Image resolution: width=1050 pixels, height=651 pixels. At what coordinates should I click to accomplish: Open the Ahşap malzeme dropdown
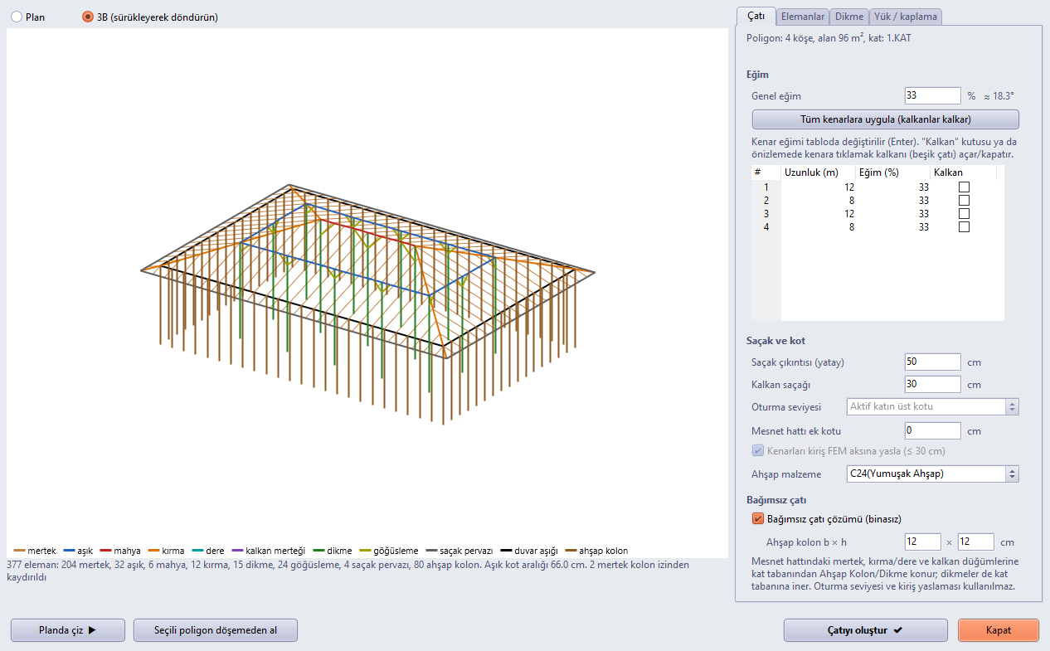pos(932,474)
